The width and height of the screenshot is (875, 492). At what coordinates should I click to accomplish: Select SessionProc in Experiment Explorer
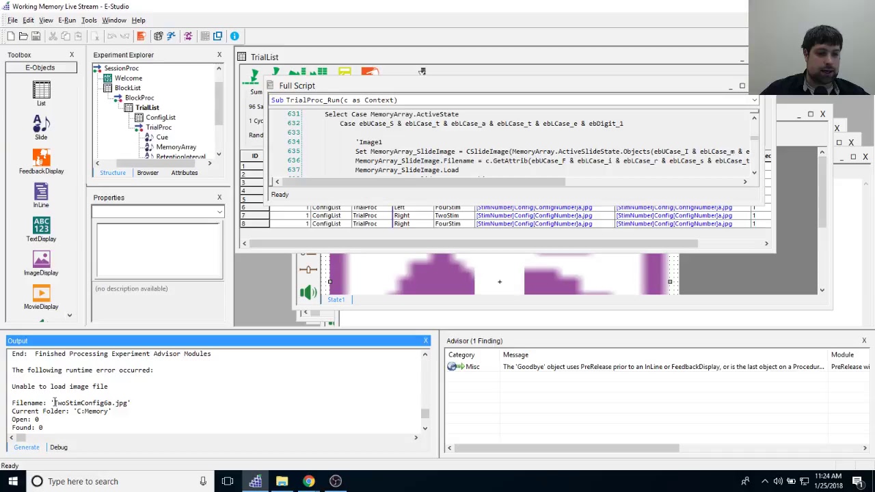[x=121, y=68]
